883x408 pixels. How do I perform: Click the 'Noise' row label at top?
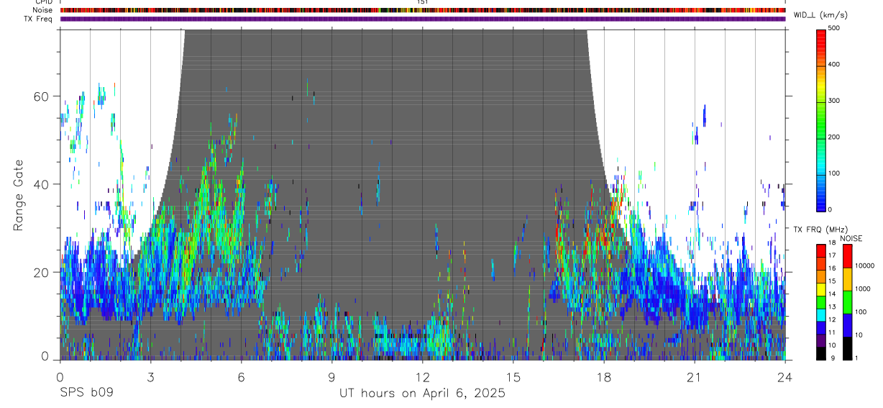click(43, 11)
